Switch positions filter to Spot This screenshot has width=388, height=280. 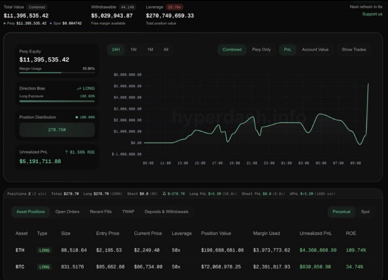(x=365, y=212)
